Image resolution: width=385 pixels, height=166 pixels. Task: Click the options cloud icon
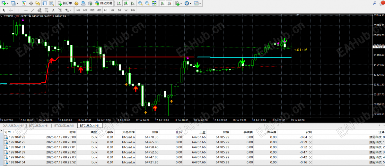pyautogui.click(x=83, y=4)
